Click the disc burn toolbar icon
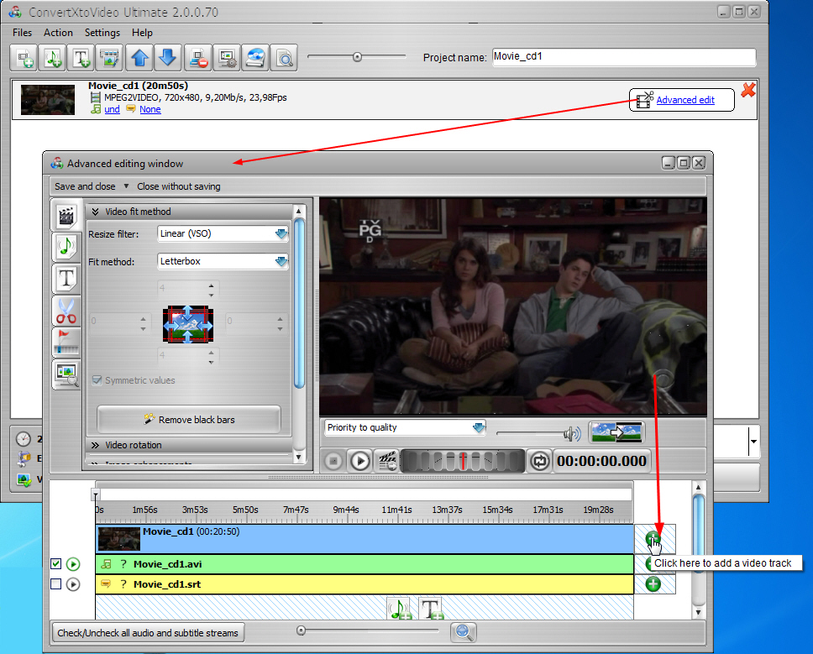The width and height of the screenshot is (813, 654). (255, 58)
